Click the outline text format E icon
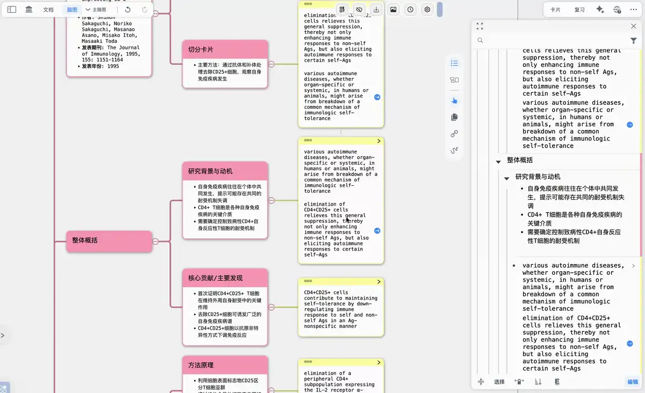This screenshot has height=393, width=645. [557, 382]
